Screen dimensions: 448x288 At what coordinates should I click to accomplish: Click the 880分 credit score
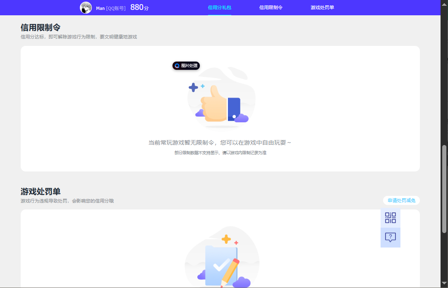[x=139, y=7]
